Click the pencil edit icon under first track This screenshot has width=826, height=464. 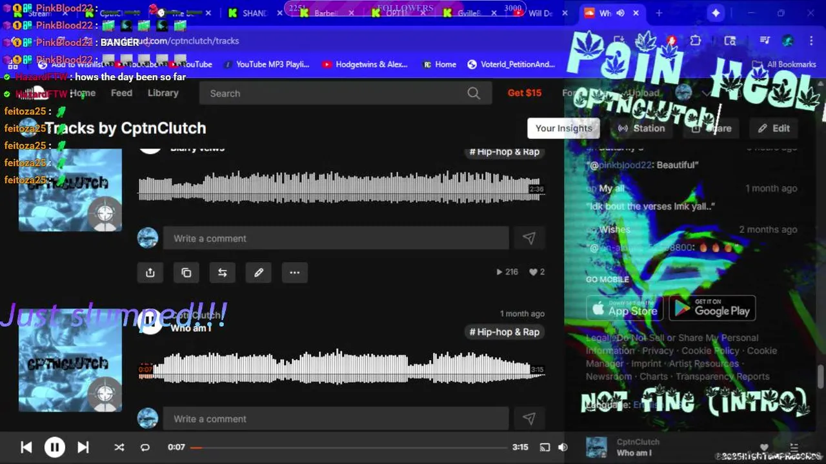click(x=259, y=273)
